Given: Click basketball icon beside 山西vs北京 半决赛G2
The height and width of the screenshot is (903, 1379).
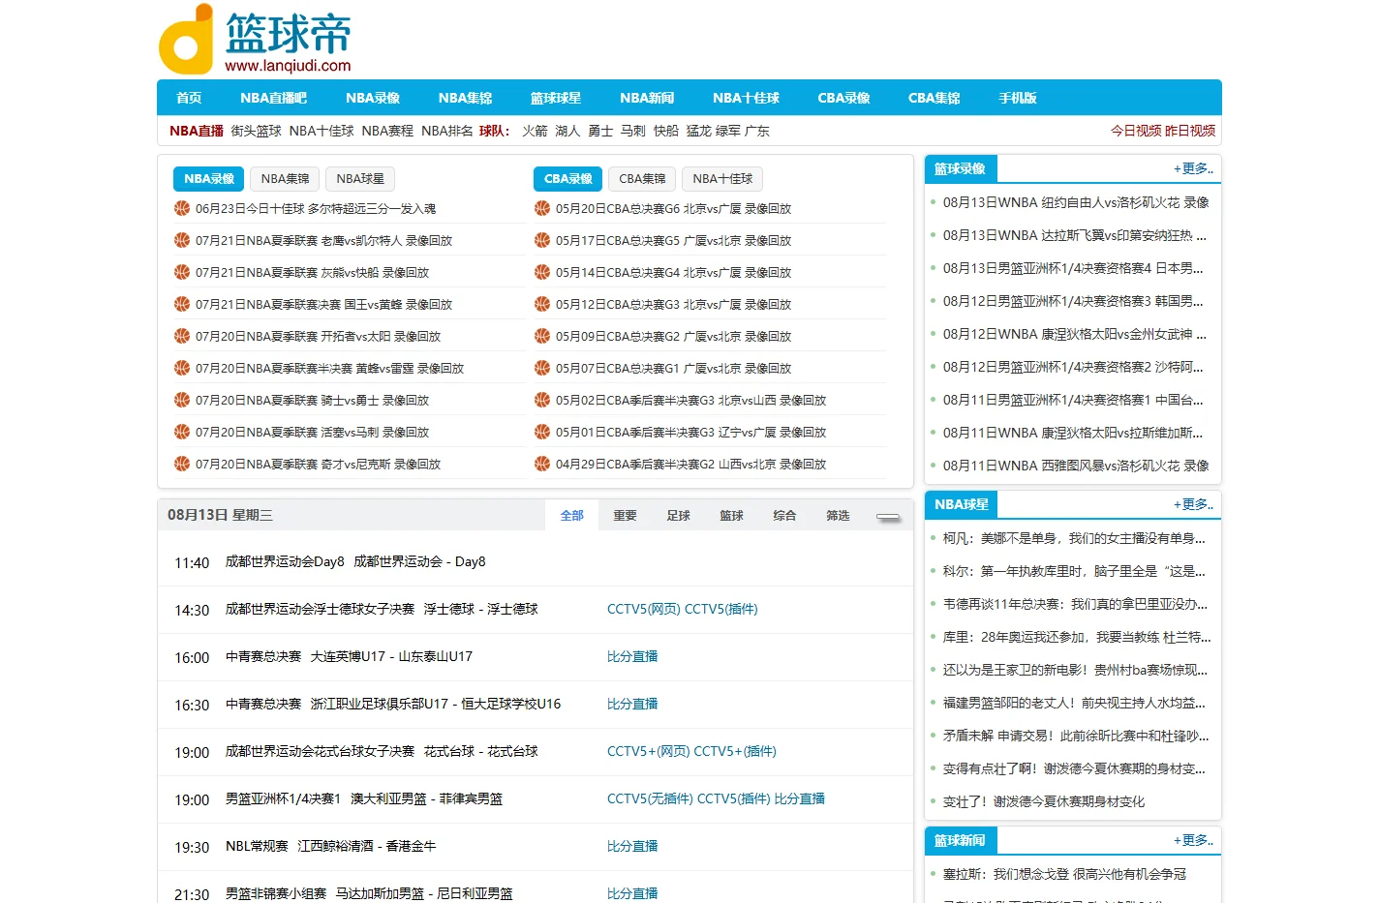Looking at the screenshot, I should click(x=542, y=464).
